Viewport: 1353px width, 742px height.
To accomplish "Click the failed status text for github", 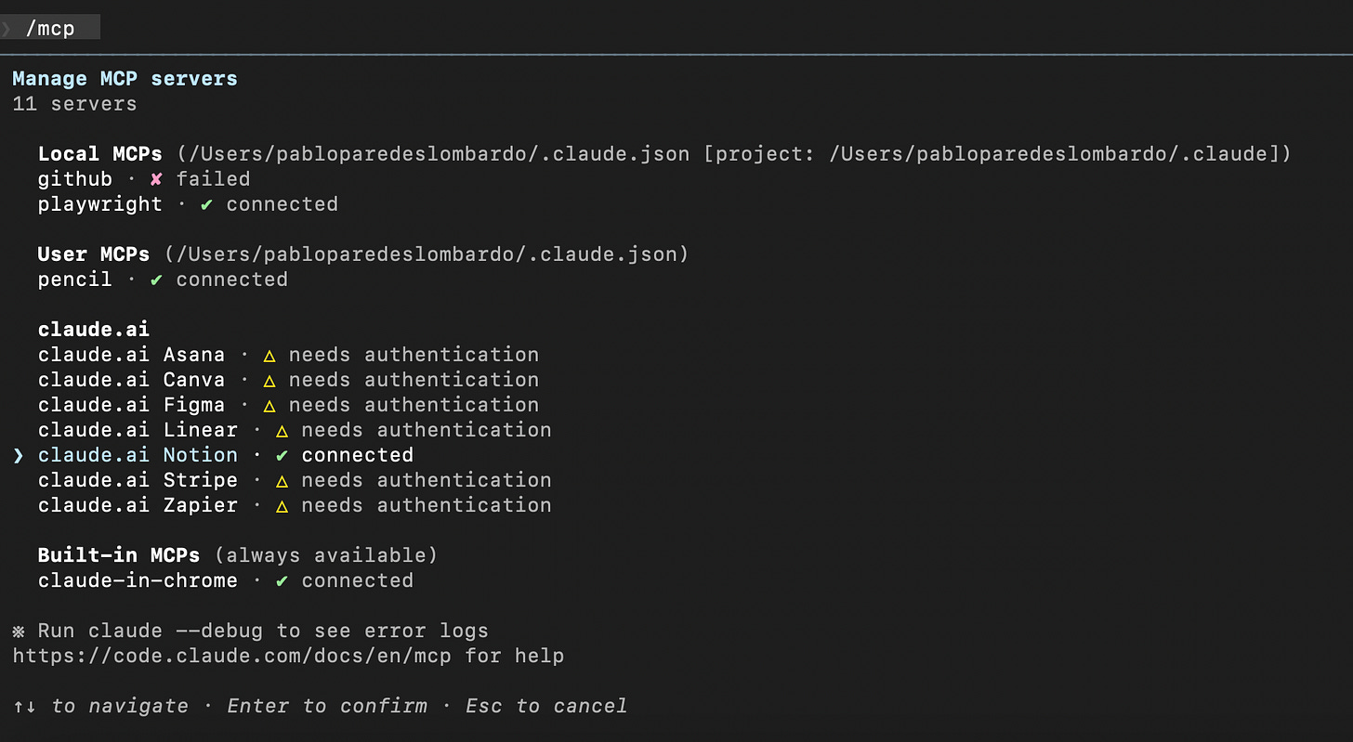I will [213, 178].
